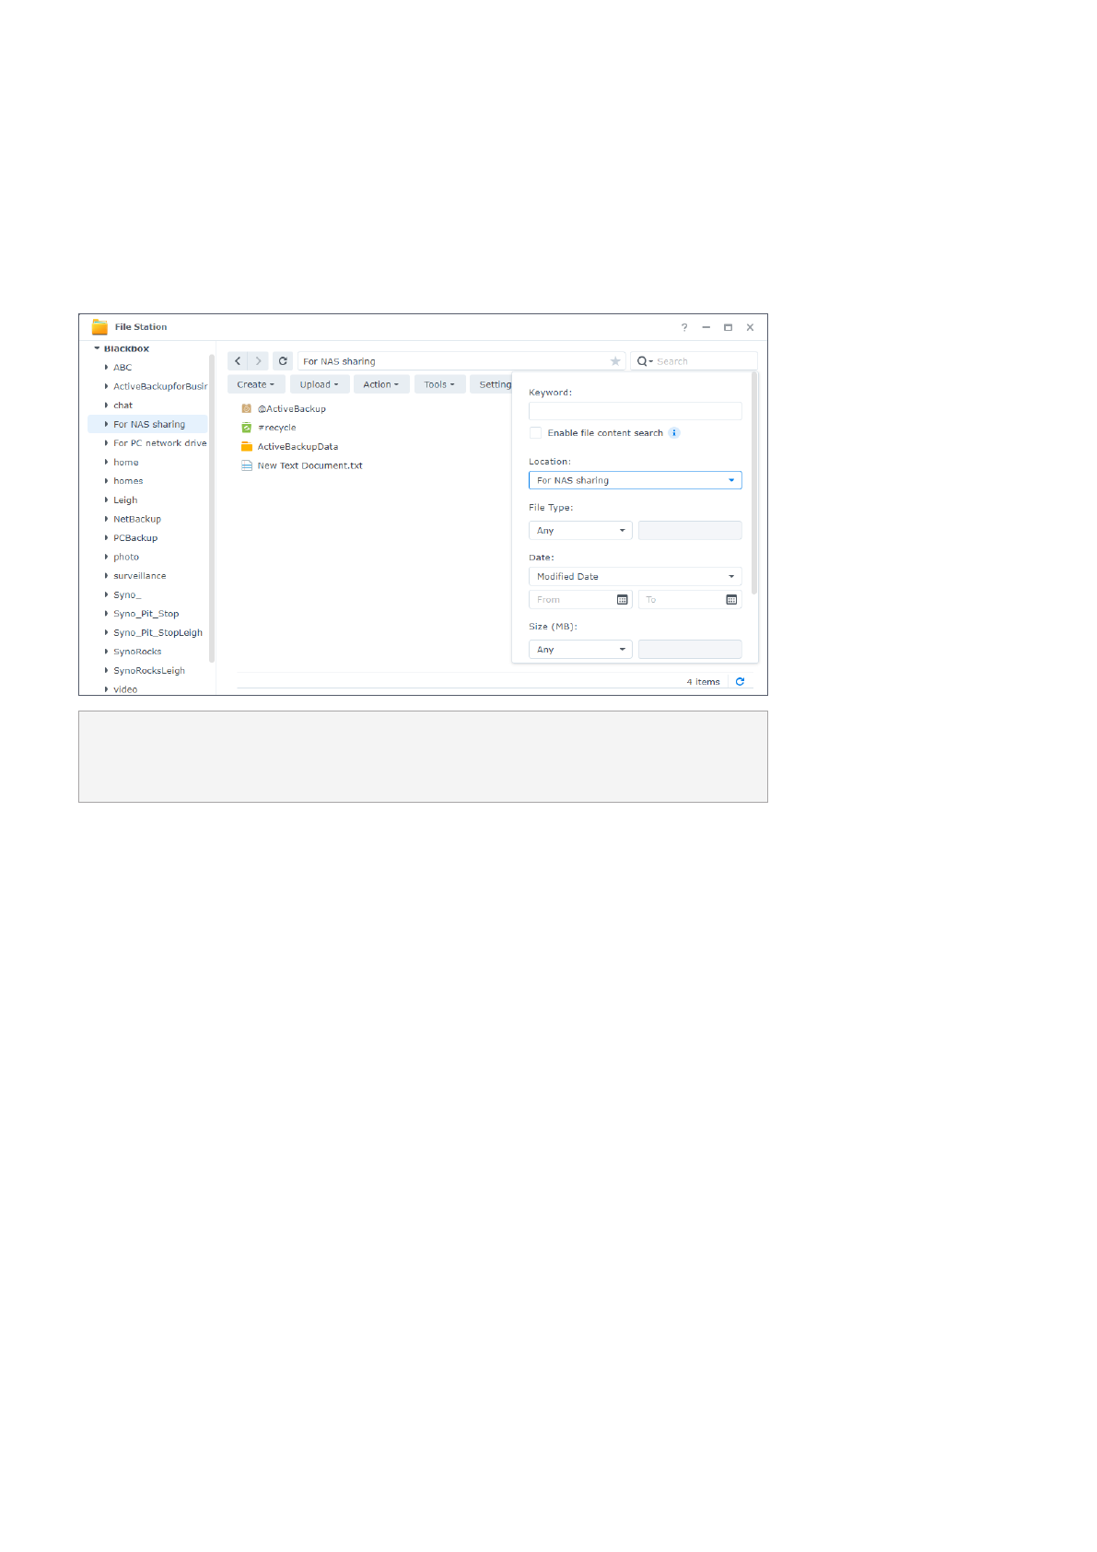Open the File Type Any dropdown
1097x1552 pixels.
pos(580,531)
